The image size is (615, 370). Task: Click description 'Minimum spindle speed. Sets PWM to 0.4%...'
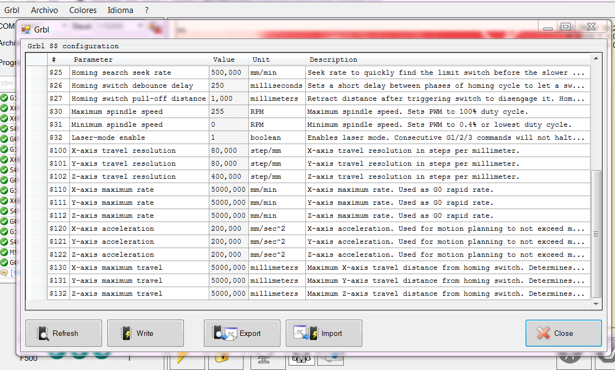coord(448,125)
